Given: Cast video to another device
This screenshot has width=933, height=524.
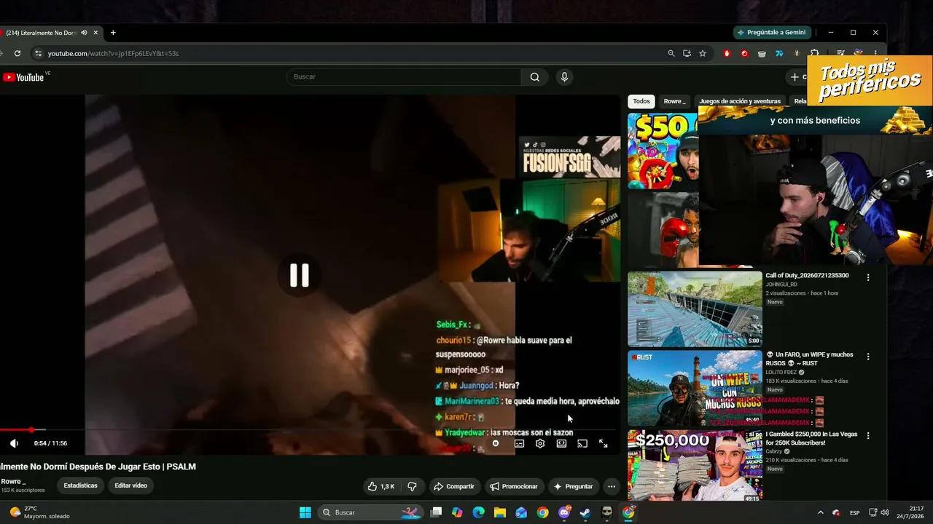Looking at the screenshot, I should [x=582, y=443].
